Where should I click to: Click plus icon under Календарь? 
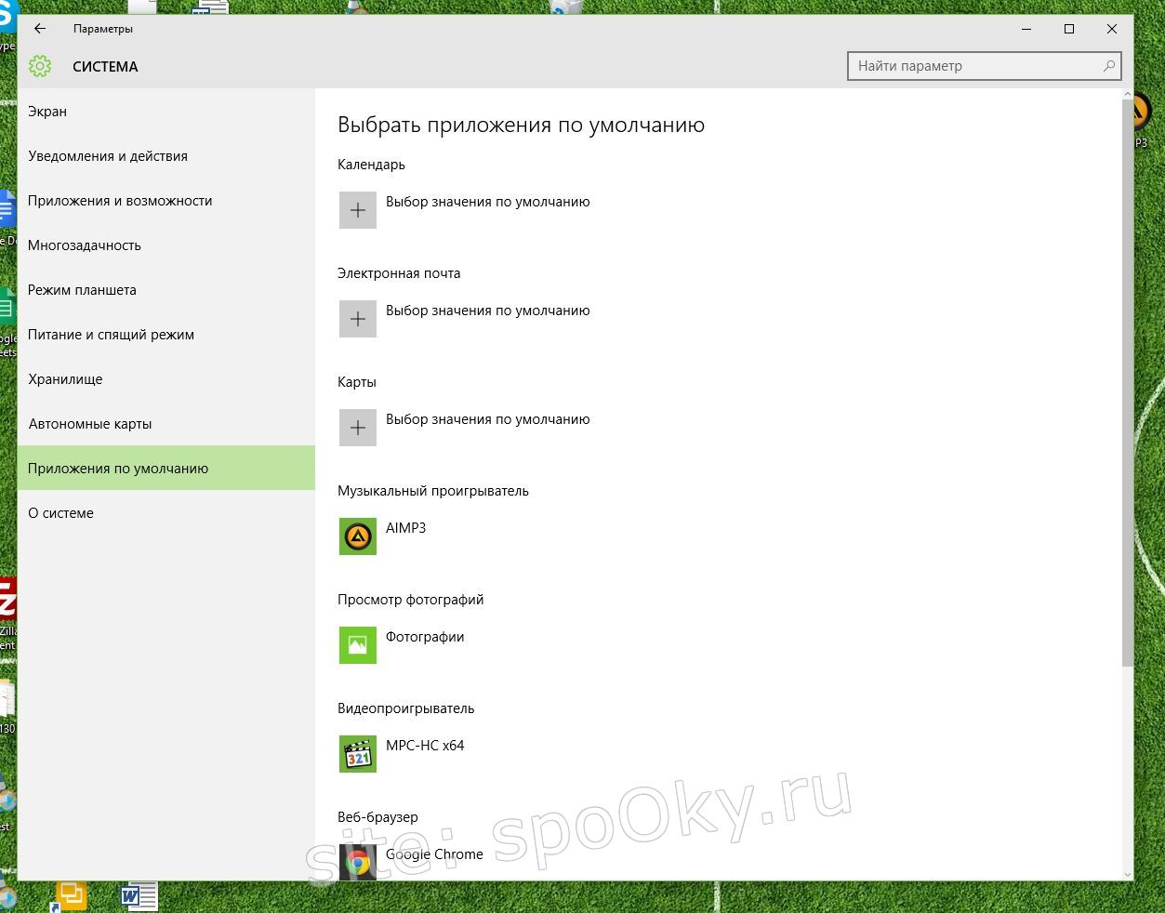click(358, 210)
